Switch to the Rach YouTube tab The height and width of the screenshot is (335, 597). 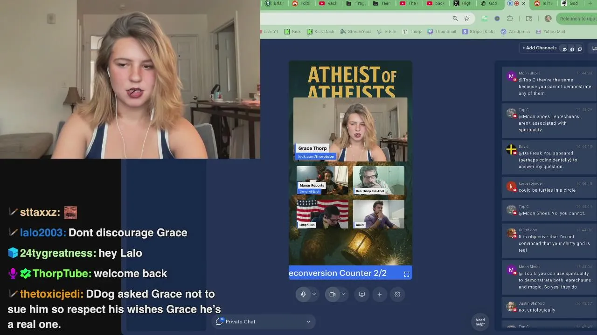pyautogui.click(x=328, y=3)
